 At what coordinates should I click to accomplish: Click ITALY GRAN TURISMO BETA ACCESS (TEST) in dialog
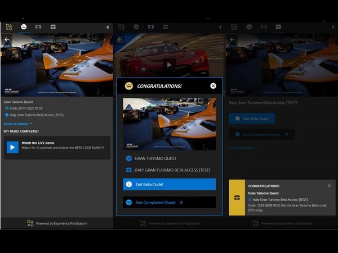pos(172,170)
